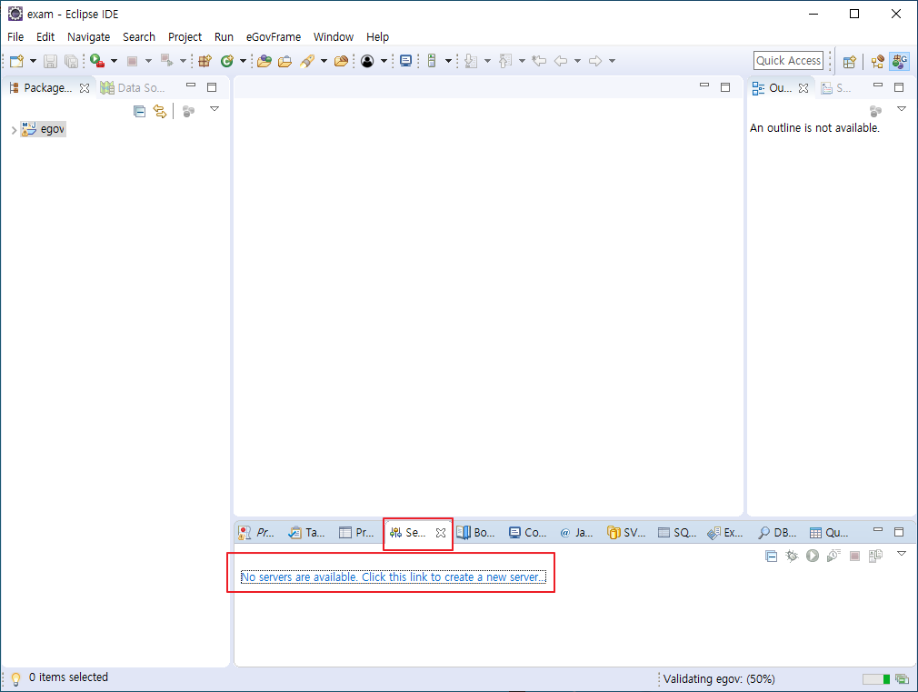The width and height of the screenshot is (918, 692).
Task: Open the Package Explorer view menu triangle
Action: click(215, 109)
